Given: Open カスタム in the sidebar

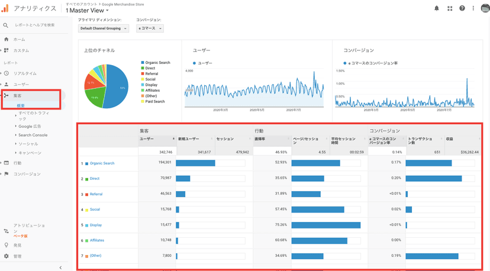Looking at the screenshot, I should 21,50.
